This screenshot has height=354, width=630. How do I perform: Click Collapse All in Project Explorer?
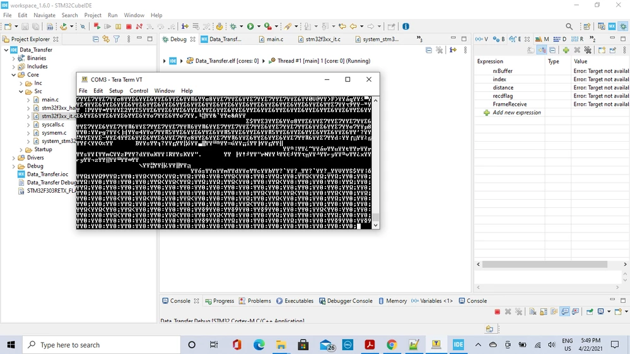(96, 39)
